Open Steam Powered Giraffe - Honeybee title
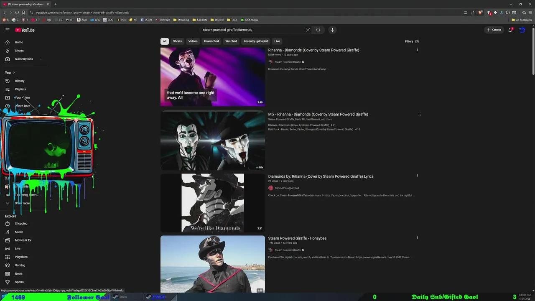 tap(297, 238)
